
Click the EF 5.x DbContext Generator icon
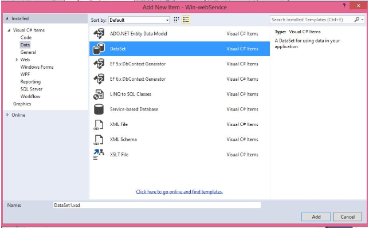(99, 64)
